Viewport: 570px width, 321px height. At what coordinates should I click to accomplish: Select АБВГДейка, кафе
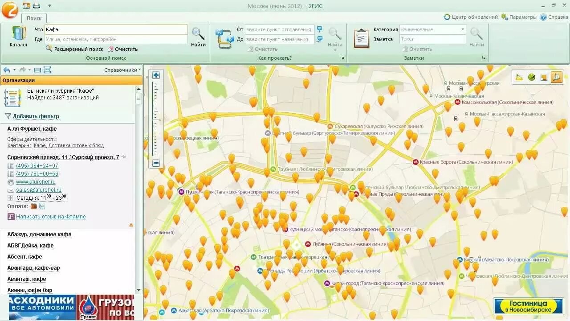(30, 246)
